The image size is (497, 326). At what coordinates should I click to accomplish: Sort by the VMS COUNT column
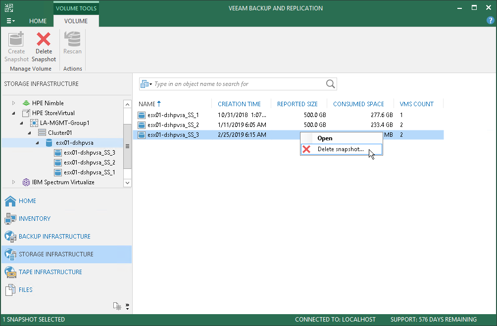(x=416, y=104)
